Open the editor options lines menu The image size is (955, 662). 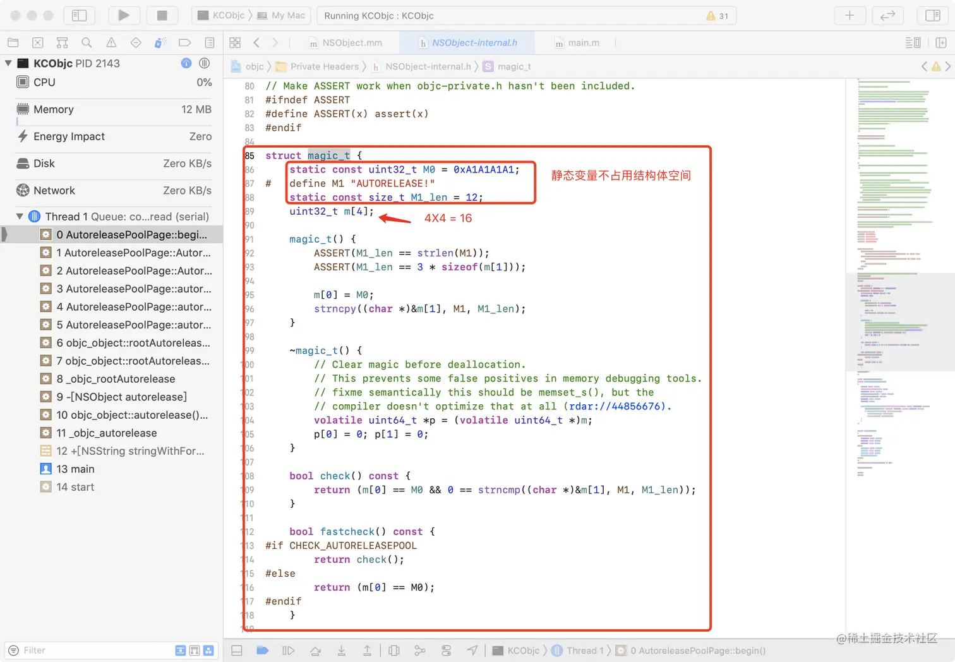[x=913, y=43]
